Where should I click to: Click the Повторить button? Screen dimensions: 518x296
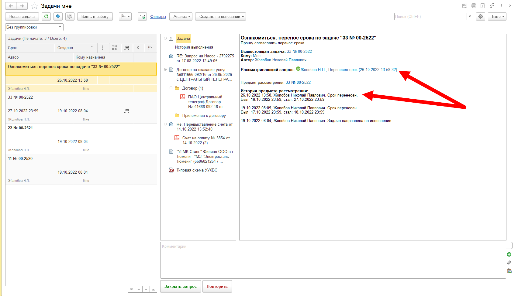click(x=217, y=286)
